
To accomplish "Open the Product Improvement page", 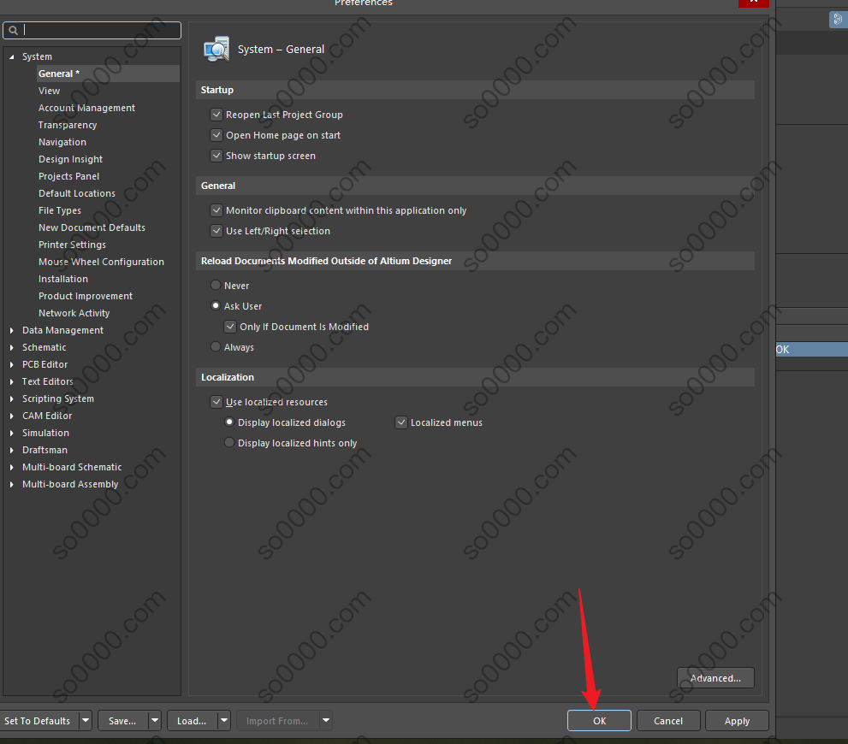I will [86, 296].
